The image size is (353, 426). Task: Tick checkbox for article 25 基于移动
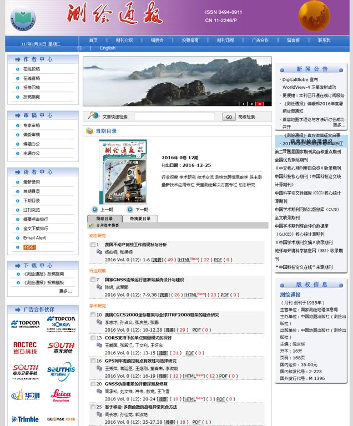pyautogui.click(x=93, y=407)
